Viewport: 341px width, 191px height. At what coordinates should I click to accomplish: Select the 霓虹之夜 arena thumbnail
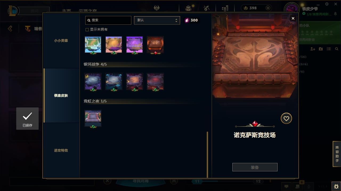point(93,118)
